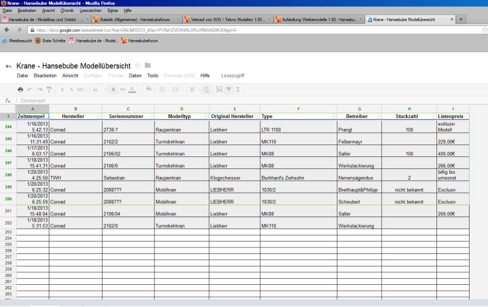Click the Firefox URL address bar
The image size is (488, 307).
[255, 30]
